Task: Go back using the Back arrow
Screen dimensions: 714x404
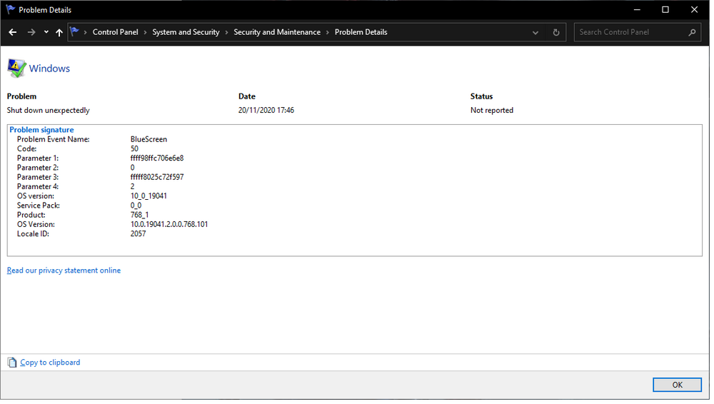Action: point(13,32)
